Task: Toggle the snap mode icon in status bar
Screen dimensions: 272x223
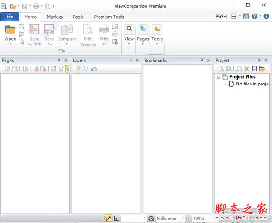Action: click(x=108, y=218)
